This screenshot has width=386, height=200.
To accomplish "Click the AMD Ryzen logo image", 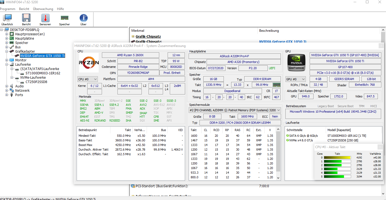I will pos(89,63).
